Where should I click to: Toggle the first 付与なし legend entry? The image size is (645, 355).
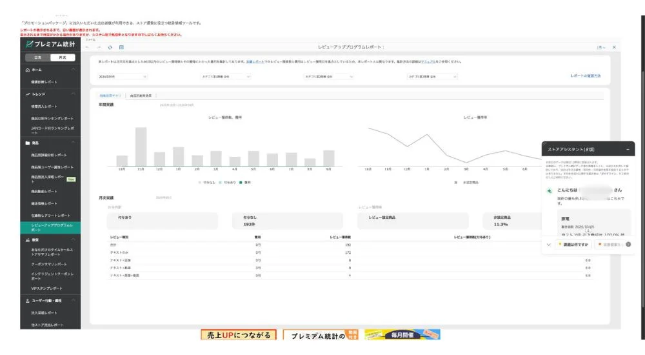pos(207,183)
